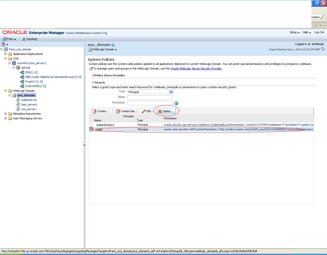
Task: Expand the Policy Store Provider section
Action: pos(93,75)
